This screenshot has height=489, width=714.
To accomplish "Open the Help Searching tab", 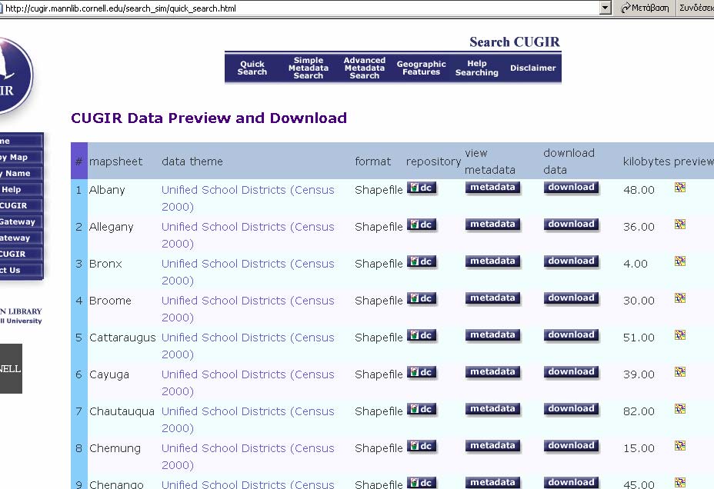I will click(x=477, y=68).
